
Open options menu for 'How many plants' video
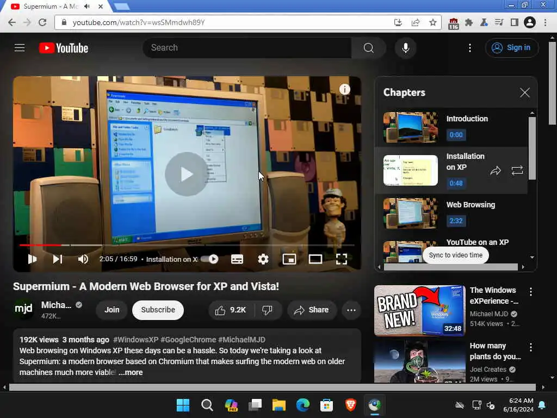pos(531,347)
